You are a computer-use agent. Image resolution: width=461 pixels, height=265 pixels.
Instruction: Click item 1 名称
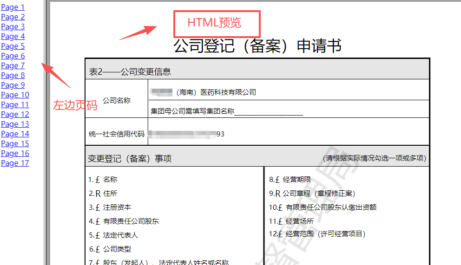(x=103, y=179)
